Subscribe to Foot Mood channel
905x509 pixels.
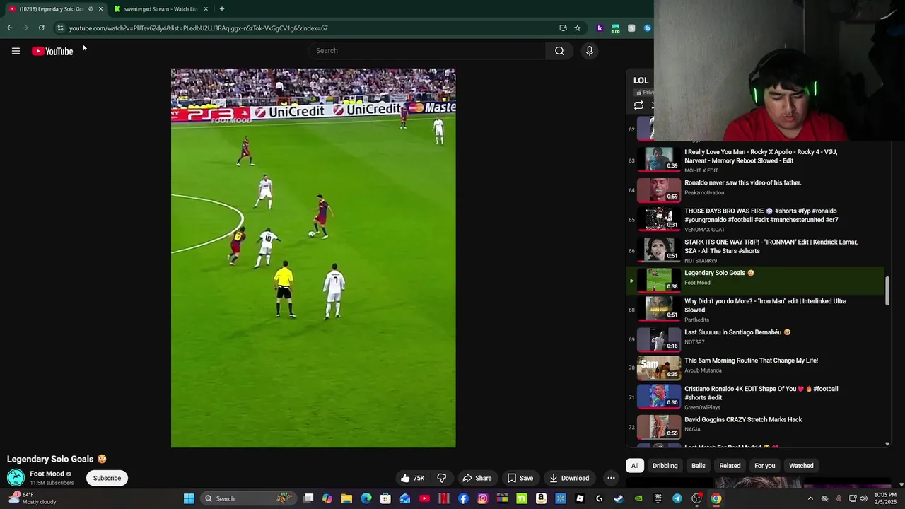107,478
